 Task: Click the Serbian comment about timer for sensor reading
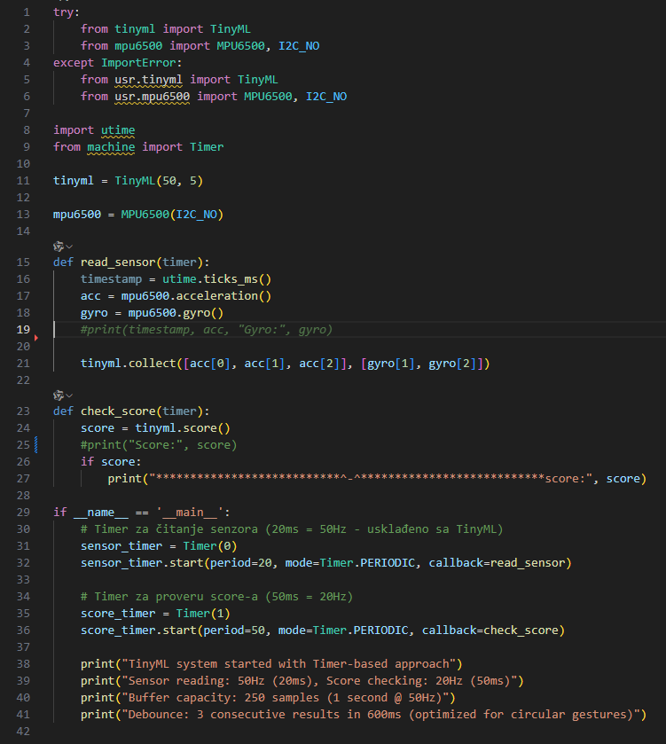pos(291,529)
